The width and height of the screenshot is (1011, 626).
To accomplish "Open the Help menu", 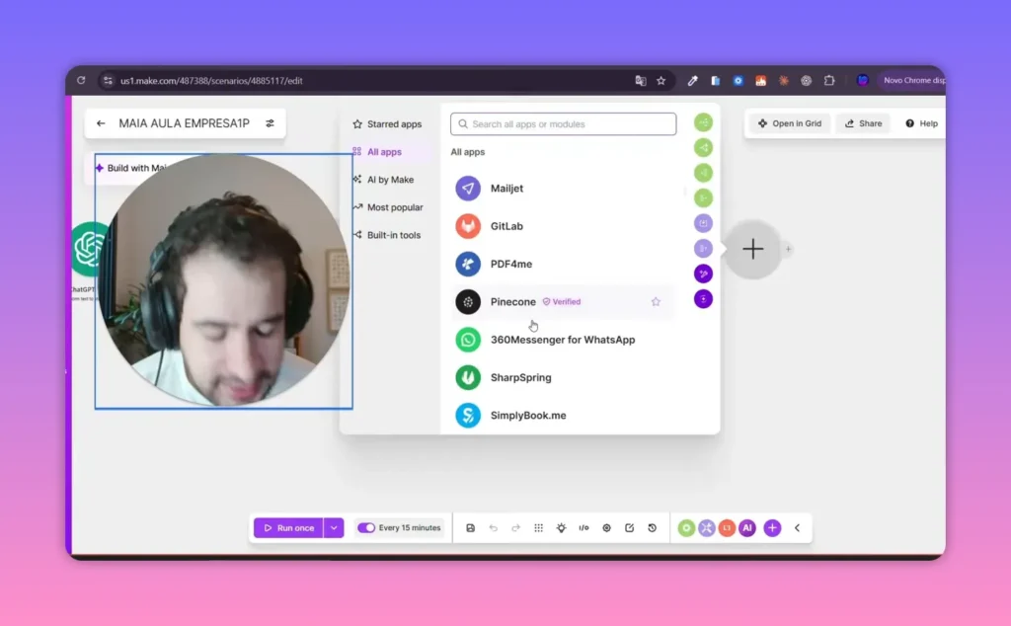I will click(x=921, y=123).
